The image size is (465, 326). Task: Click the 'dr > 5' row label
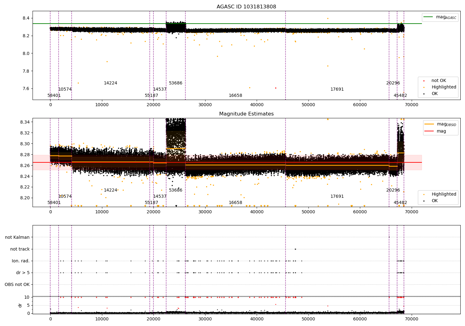[x=23, y=273]
